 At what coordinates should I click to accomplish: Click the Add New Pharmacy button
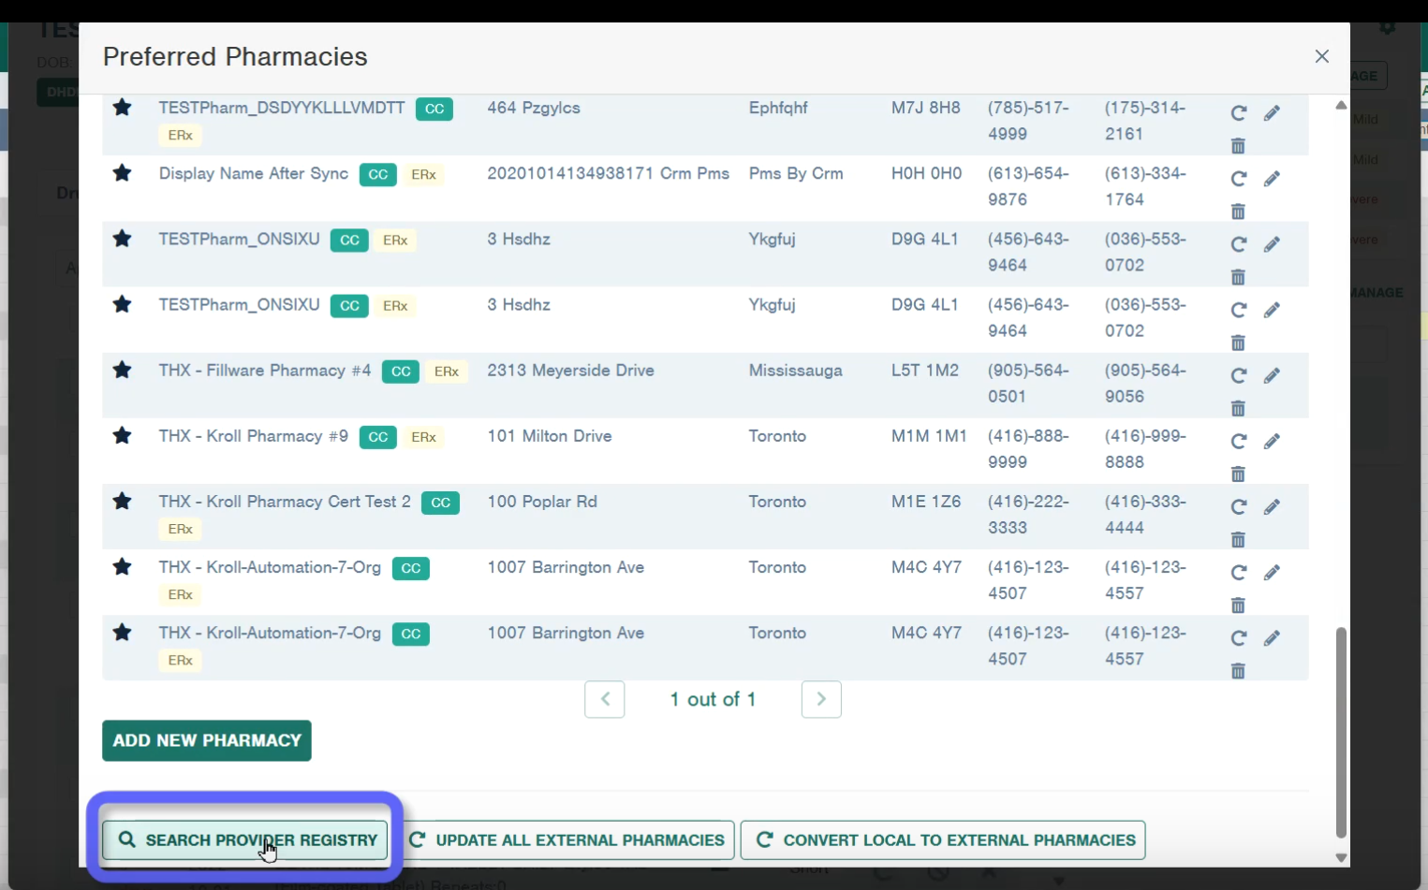click(x=207, y=740)
